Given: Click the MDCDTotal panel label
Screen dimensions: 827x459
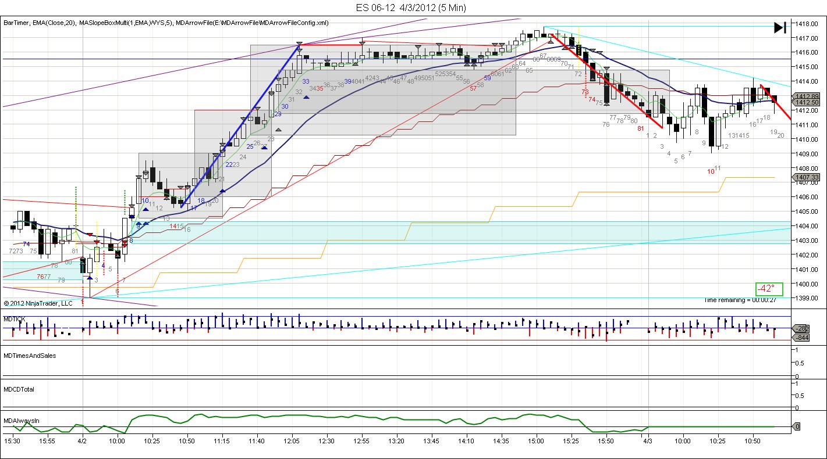Looking at the screenshot, I should (19, 389).
